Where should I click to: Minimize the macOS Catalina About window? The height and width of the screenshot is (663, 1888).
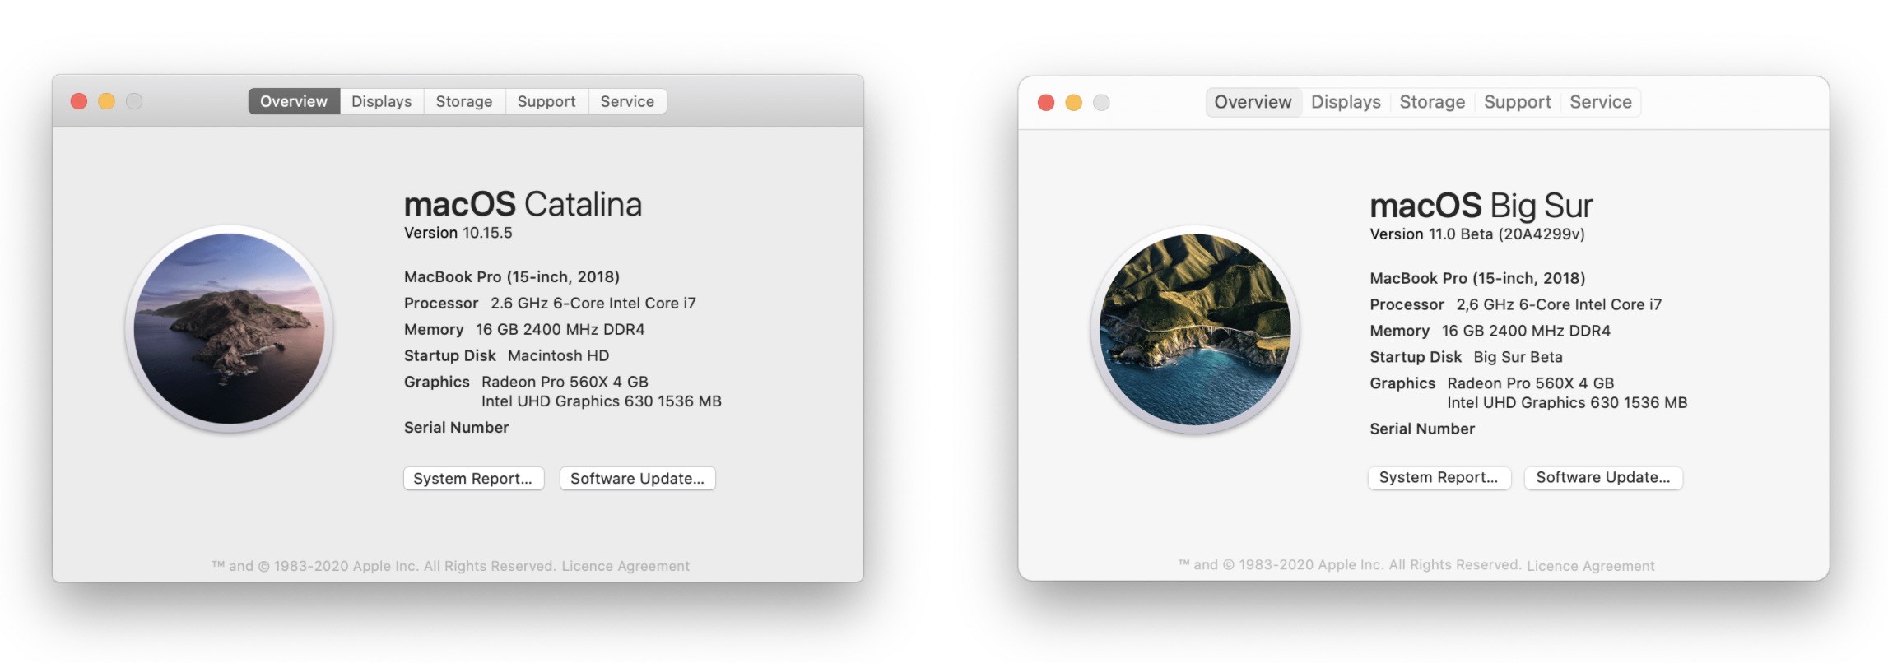106,101
